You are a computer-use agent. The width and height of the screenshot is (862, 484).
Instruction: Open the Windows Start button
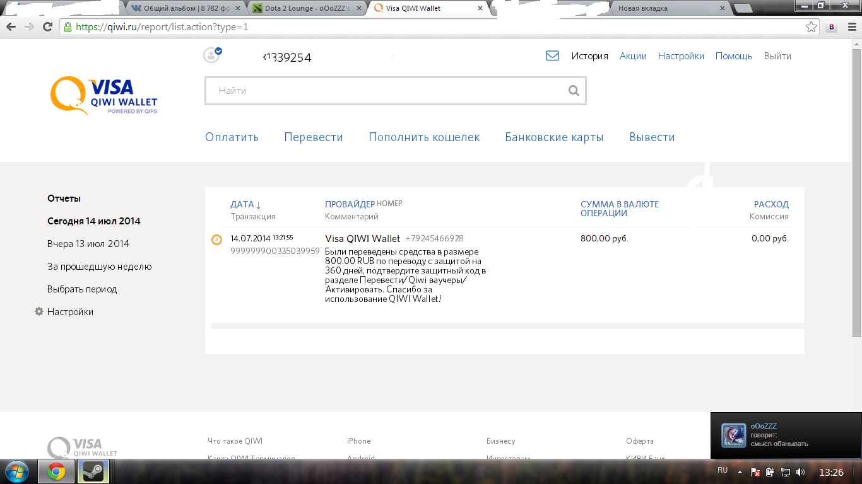(16, 471)
